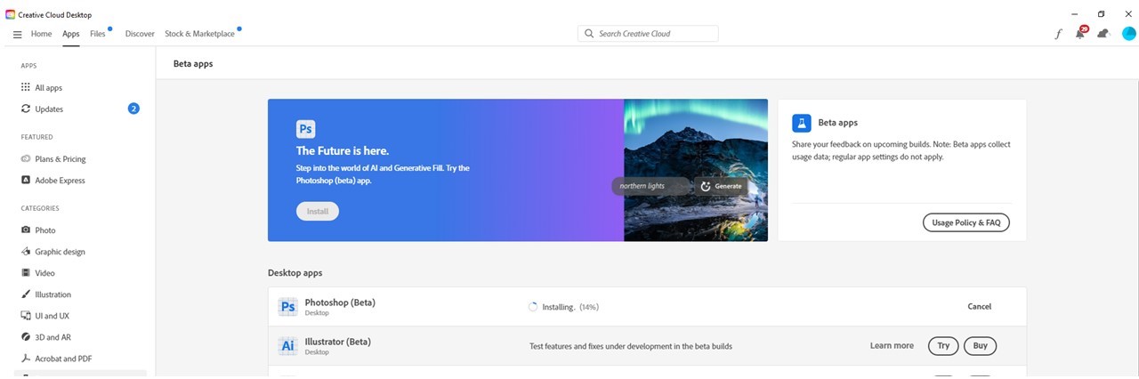The width and height of the screenshot is (1139, 379).
Task: Click the Generate button in banner image
Action: coord(721,187)
